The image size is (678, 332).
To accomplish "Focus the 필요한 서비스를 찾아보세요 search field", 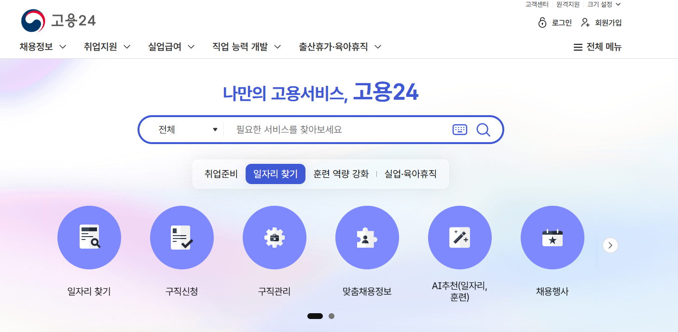I will click(x=338, y=130).
